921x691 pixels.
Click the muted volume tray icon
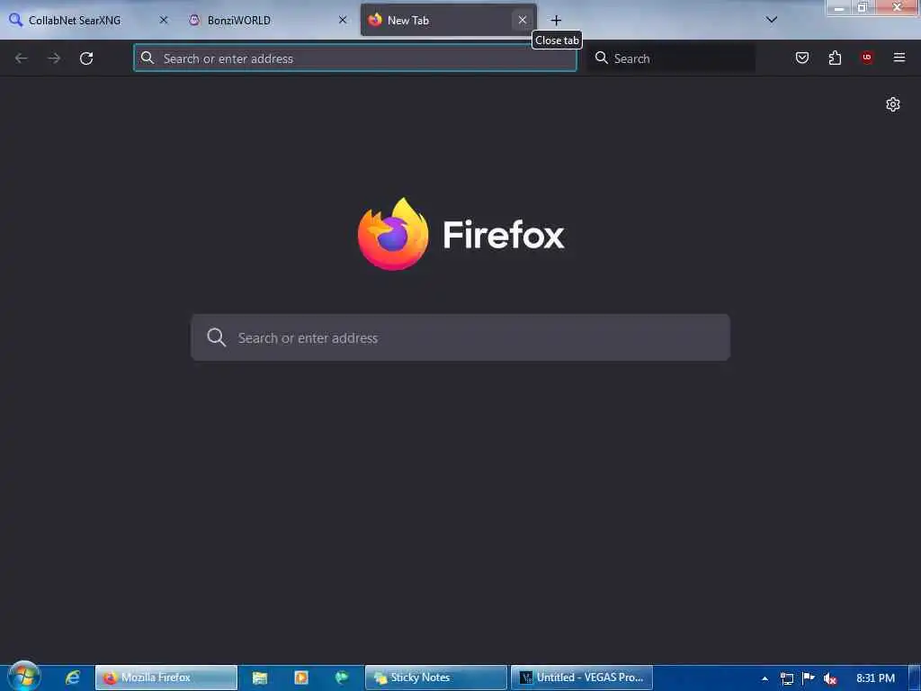coord(830,678)
